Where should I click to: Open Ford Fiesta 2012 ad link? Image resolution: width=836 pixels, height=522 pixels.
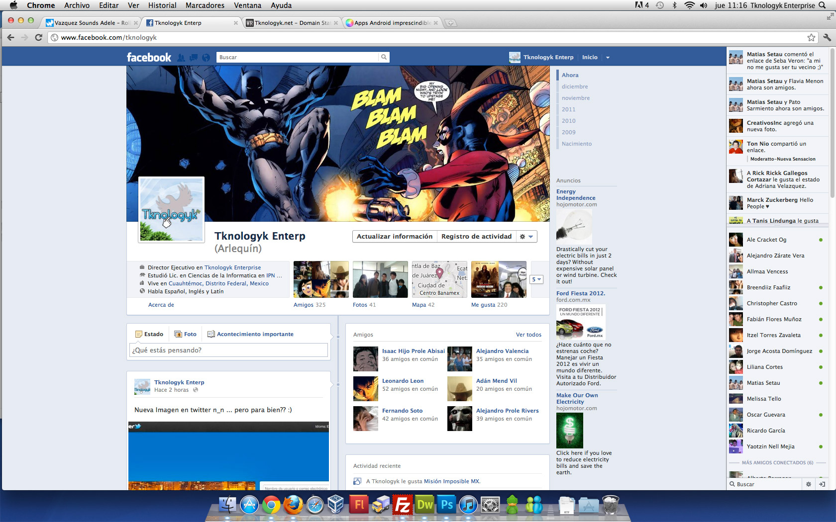(580, 293)
